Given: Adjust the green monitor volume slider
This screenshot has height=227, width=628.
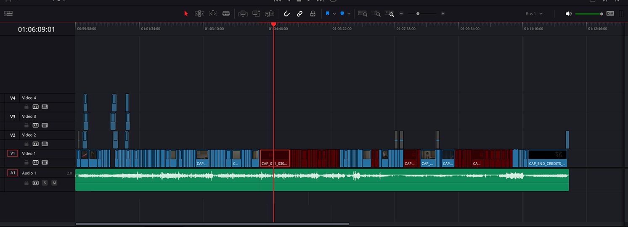Looking at the screenshot, I should point(589,14).
